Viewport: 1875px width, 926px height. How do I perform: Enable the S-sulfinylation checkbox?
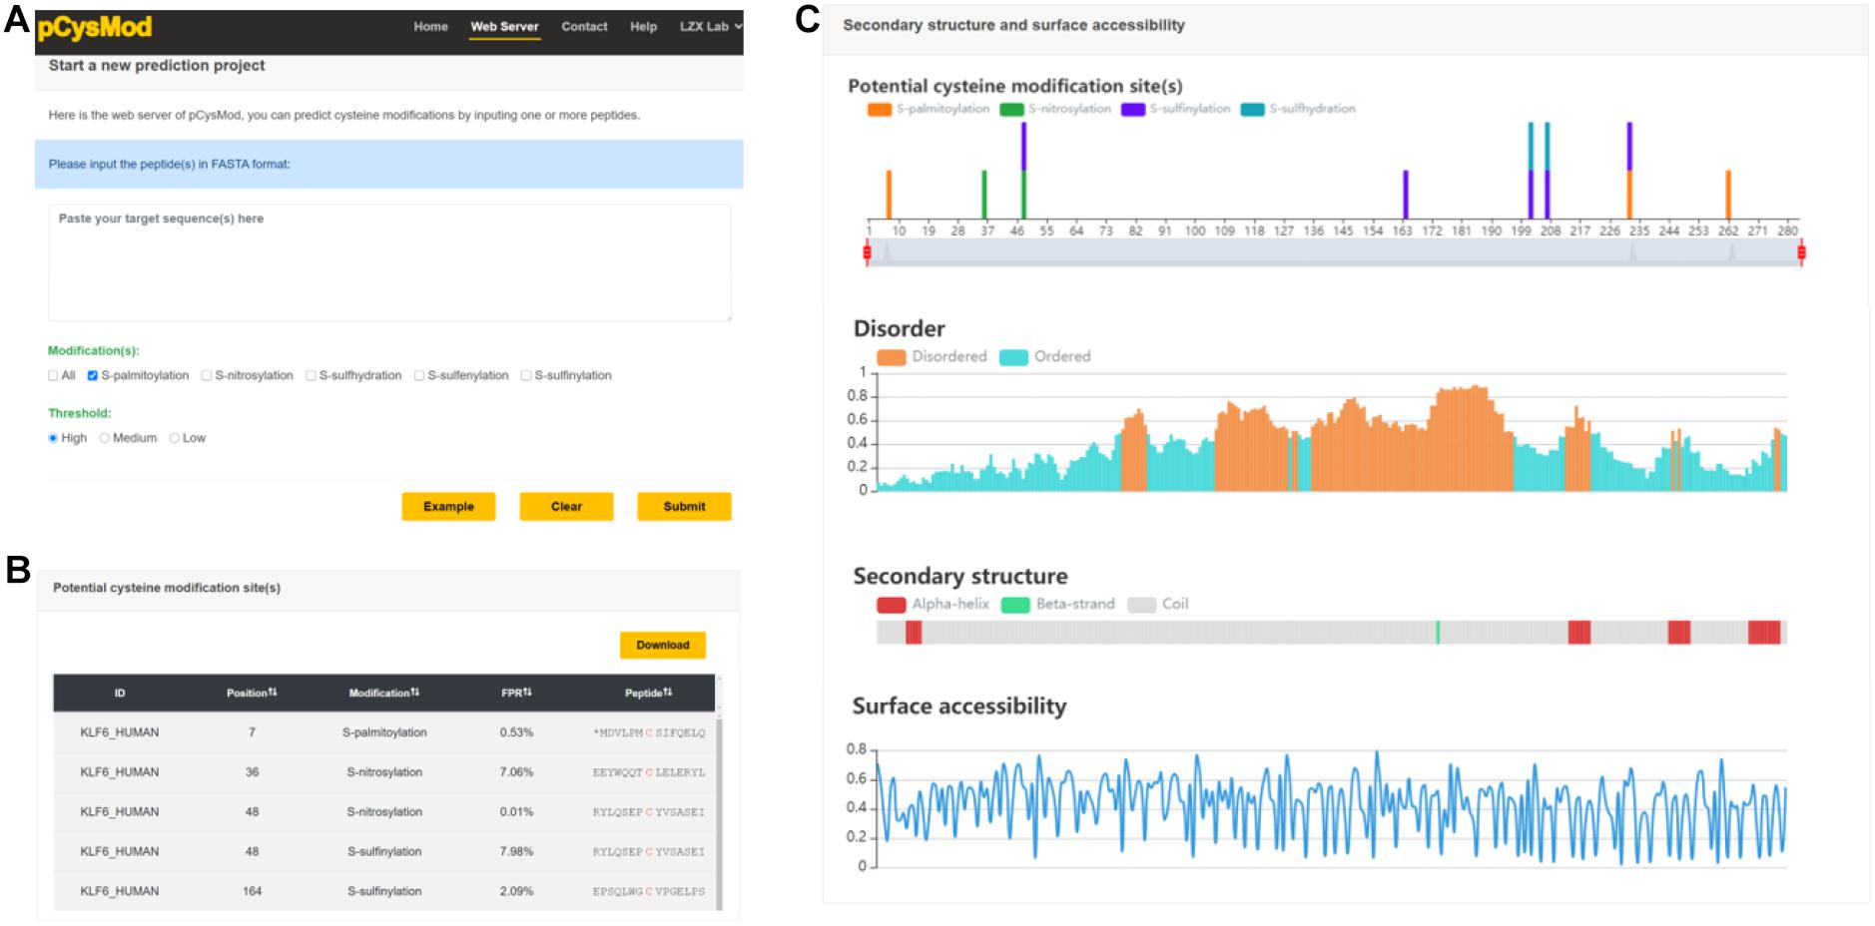pyautogui.click(x=526, y=376)
